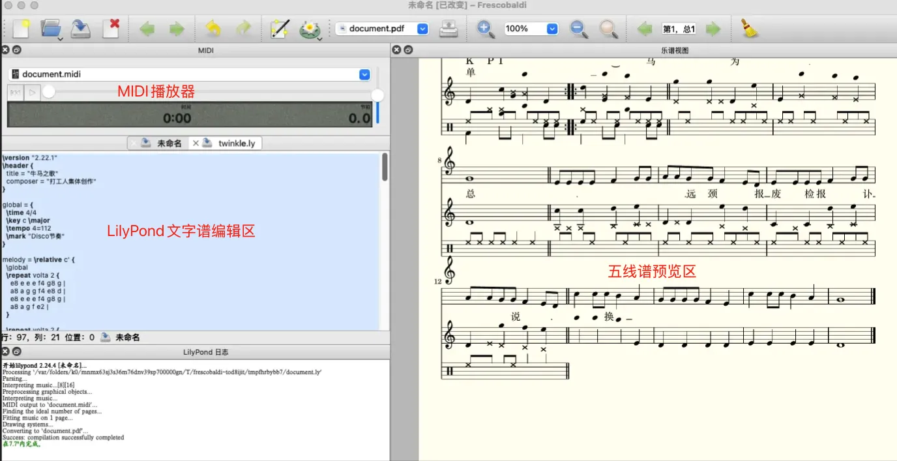Save the current document

coord(80,29)
